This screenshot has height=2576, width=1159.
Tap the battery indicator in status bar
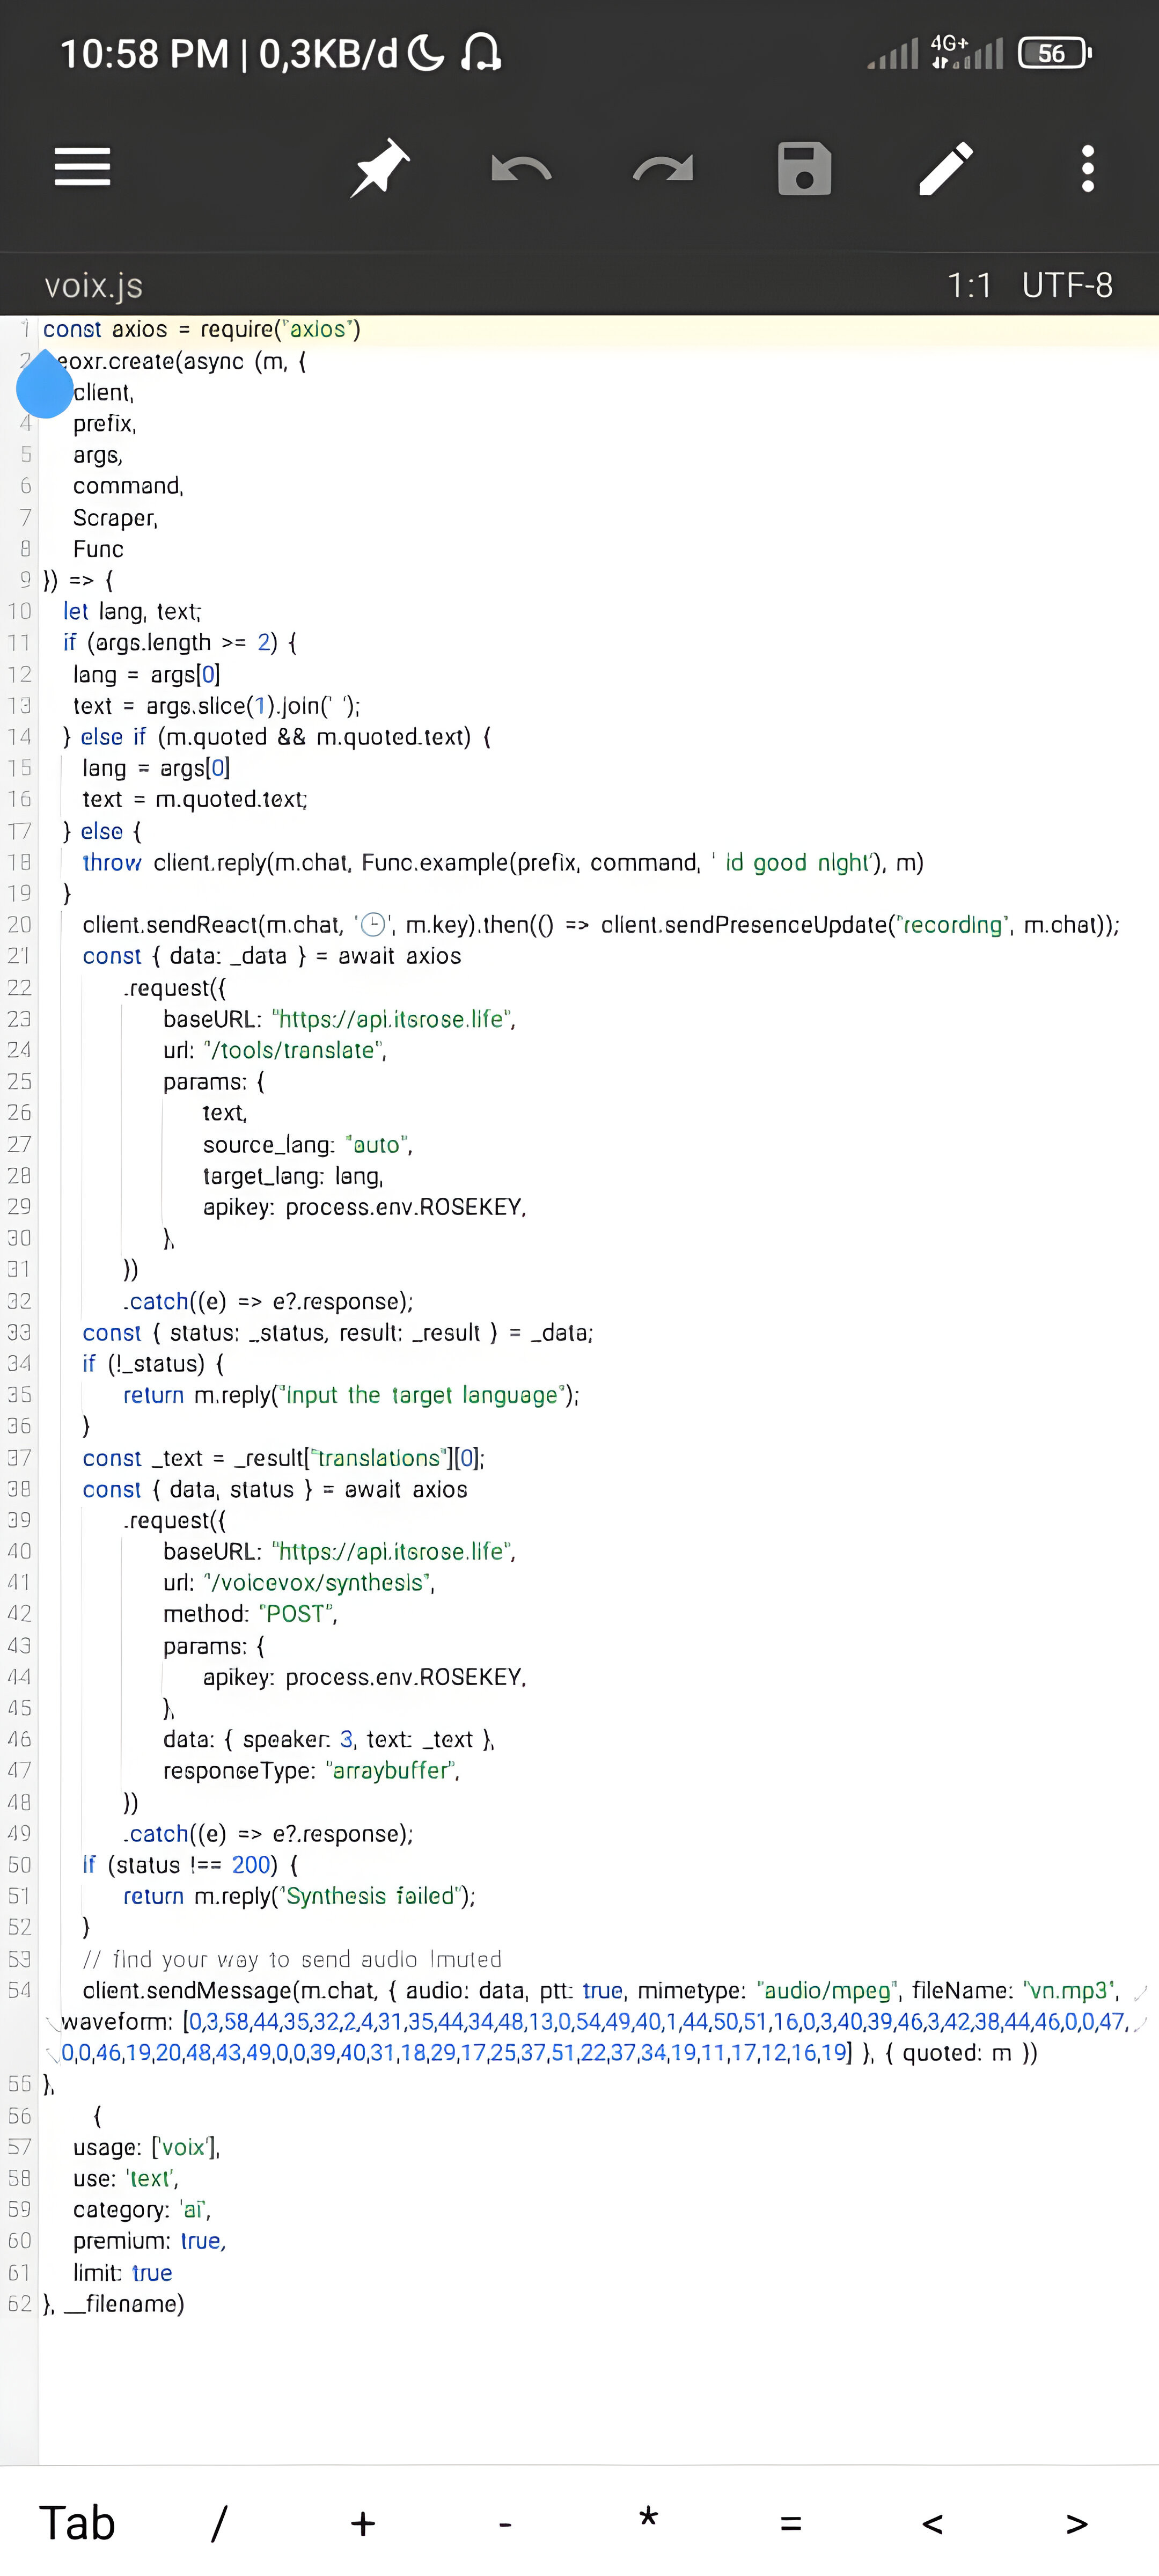coord(1054,53)
